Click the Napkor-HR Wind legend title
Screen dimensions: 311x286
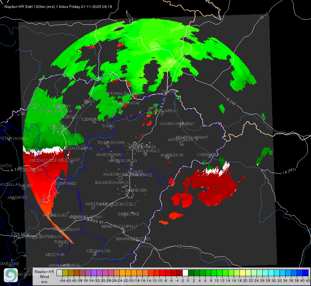[x=44, y=274]
